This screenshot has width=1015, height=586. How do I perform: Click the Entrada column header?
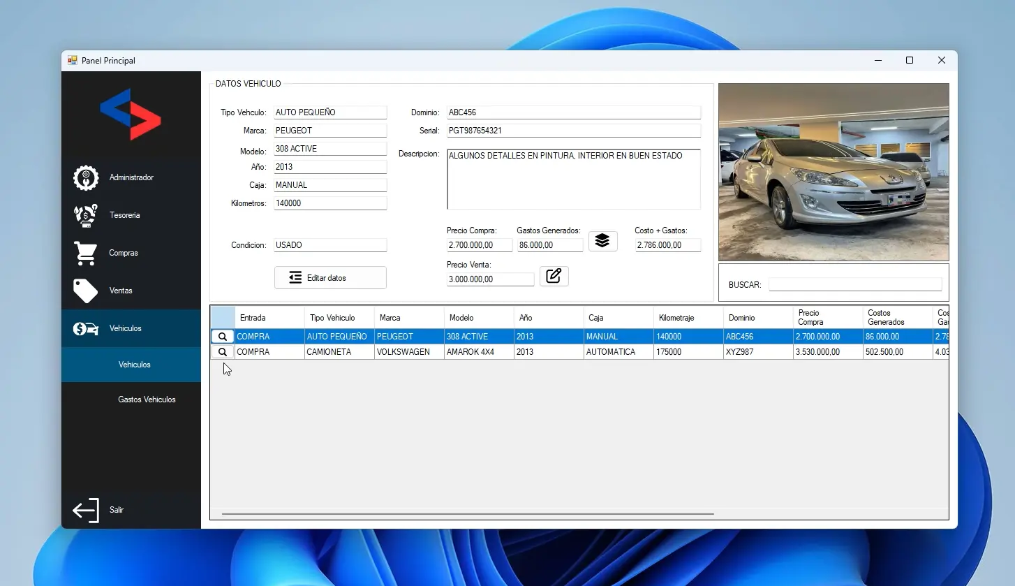[x=269, y=318]
